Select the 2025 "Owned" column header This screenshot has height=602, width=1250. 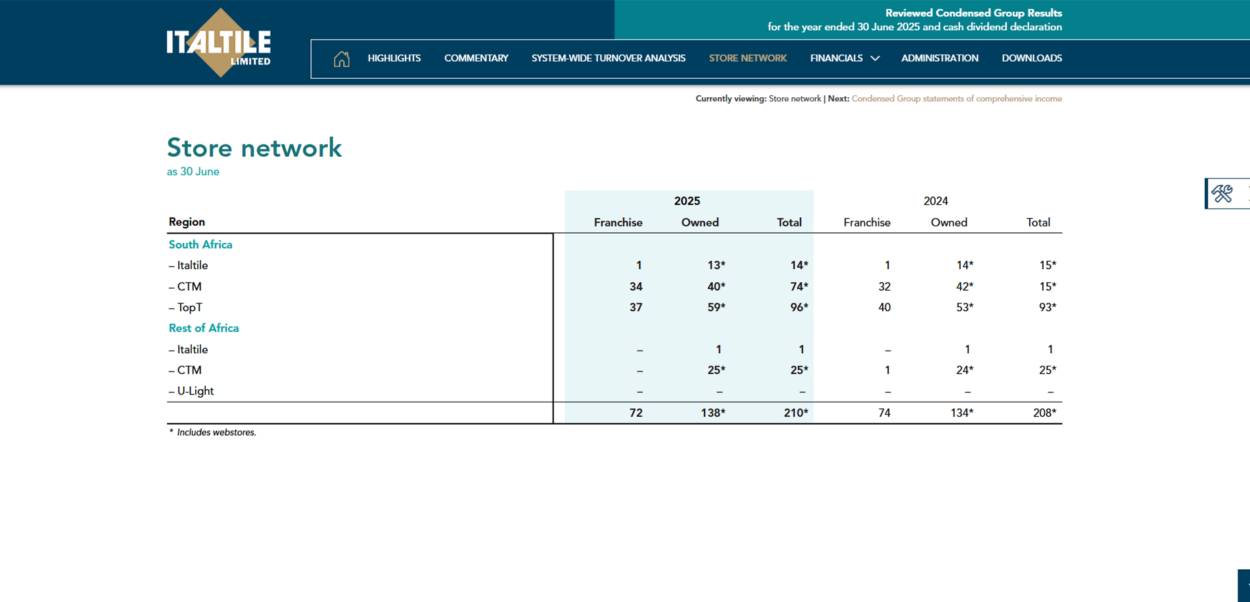tap(700, 223)
